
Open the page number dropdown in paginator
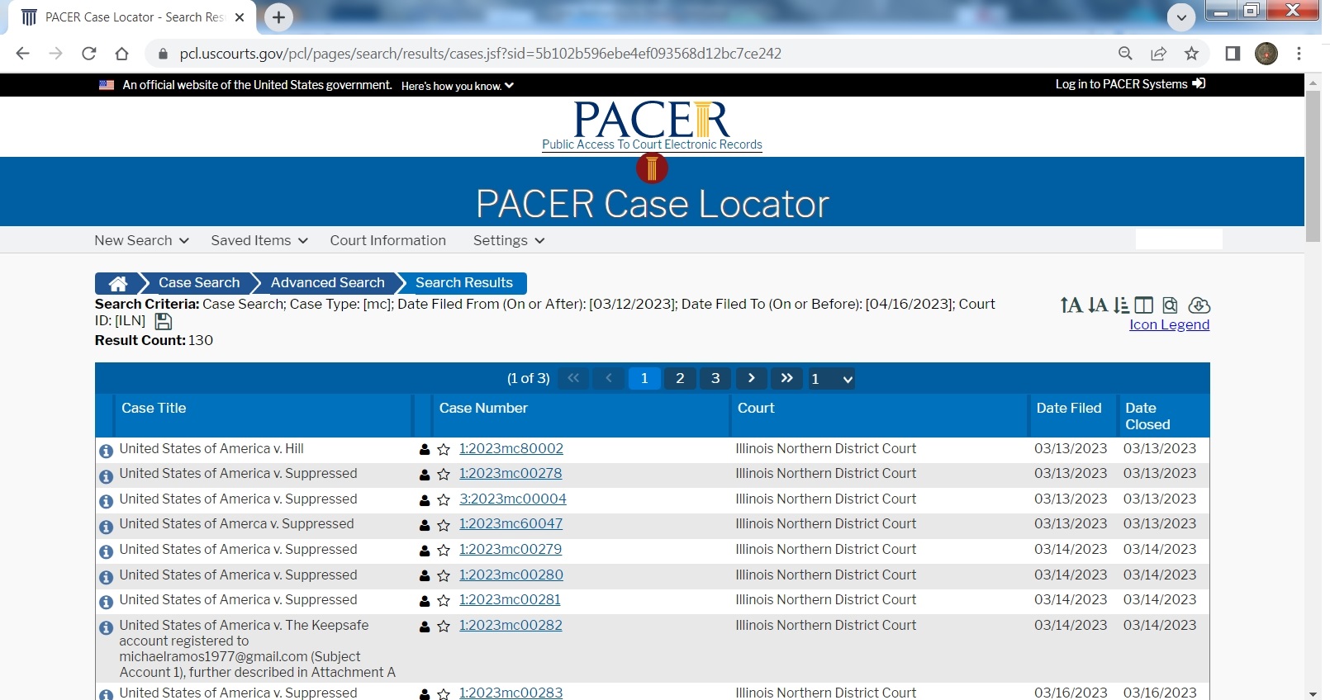coord(831,379)
